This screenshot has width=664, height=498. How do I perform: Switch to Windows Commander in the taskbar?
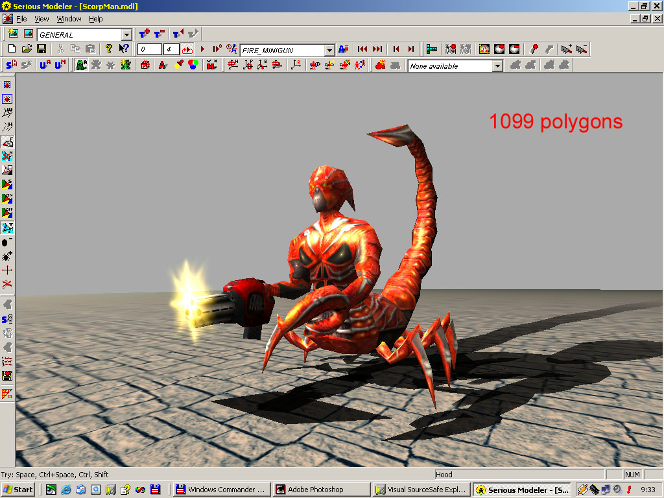coord(221,490)
